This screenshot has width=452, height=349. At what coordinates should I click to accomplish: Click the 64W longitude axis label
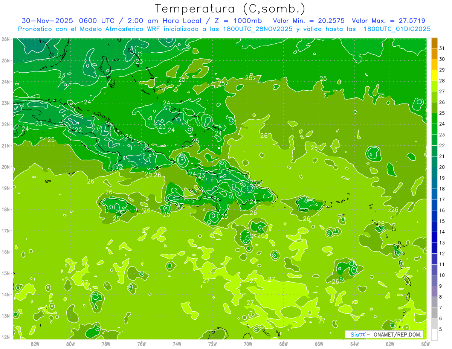pyautogui.click(x=354, y=344)
